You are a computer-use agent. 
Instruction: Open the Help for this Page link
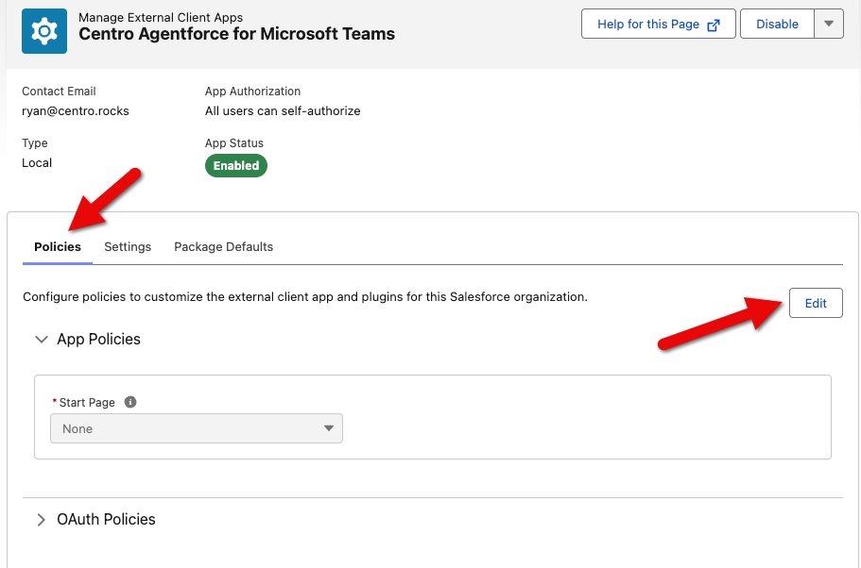tap(648, 25)
